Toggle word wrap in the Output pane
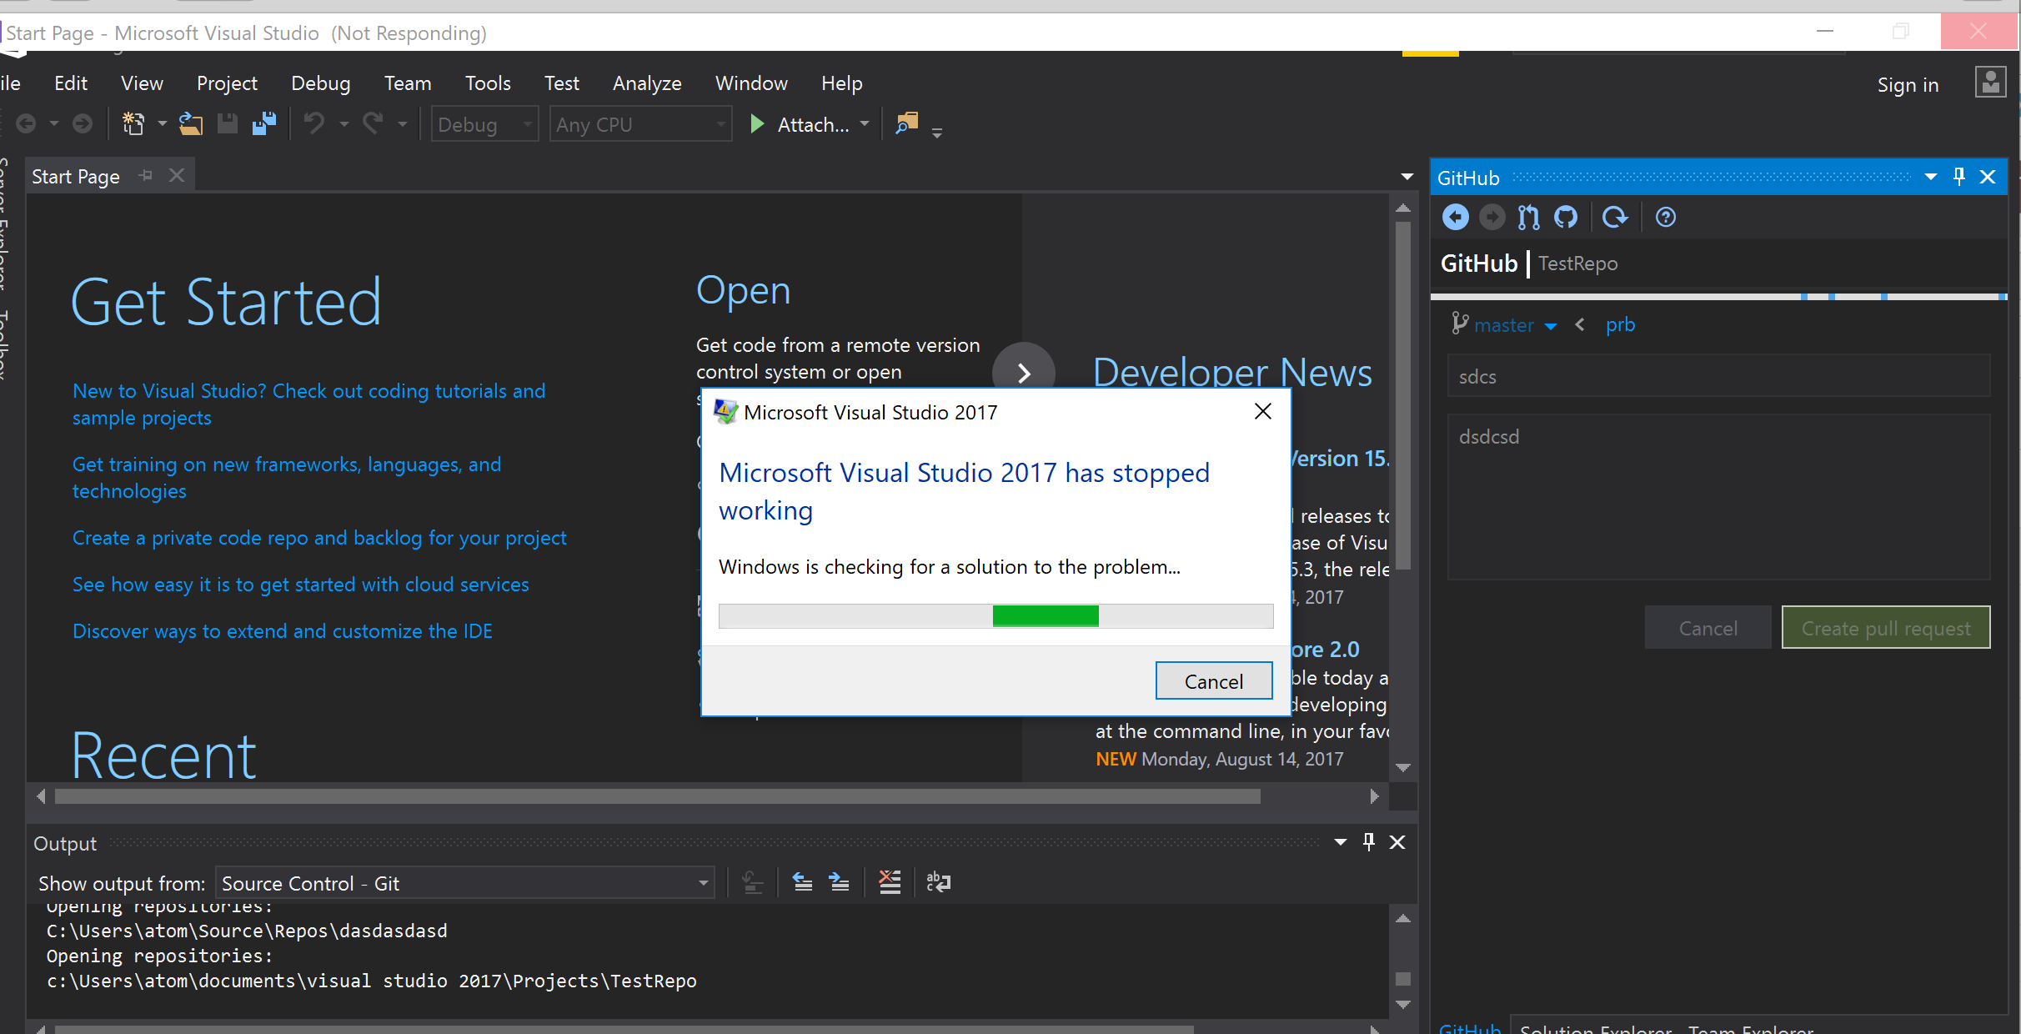Viewport: 2021px width, 1034px height. (x=938, y=882)
